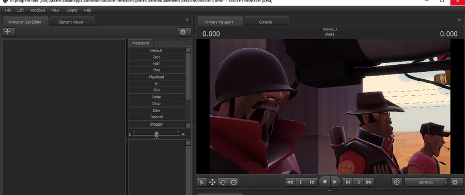Apply the Stagger preset
The image size is (465, 195).
157,124
